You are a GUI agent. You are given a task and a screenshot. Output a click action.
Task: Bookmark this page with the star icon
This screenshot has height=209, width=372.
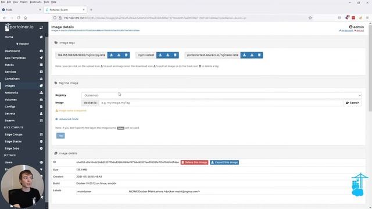[310, 18]
